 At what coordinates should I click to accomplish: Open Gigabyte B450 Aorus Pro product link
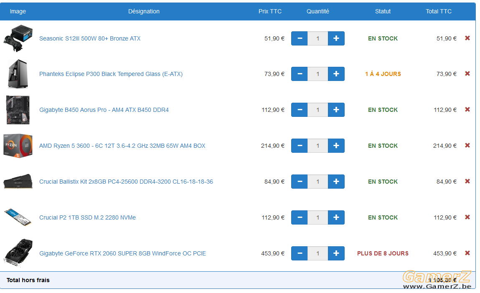pos(104,110)
